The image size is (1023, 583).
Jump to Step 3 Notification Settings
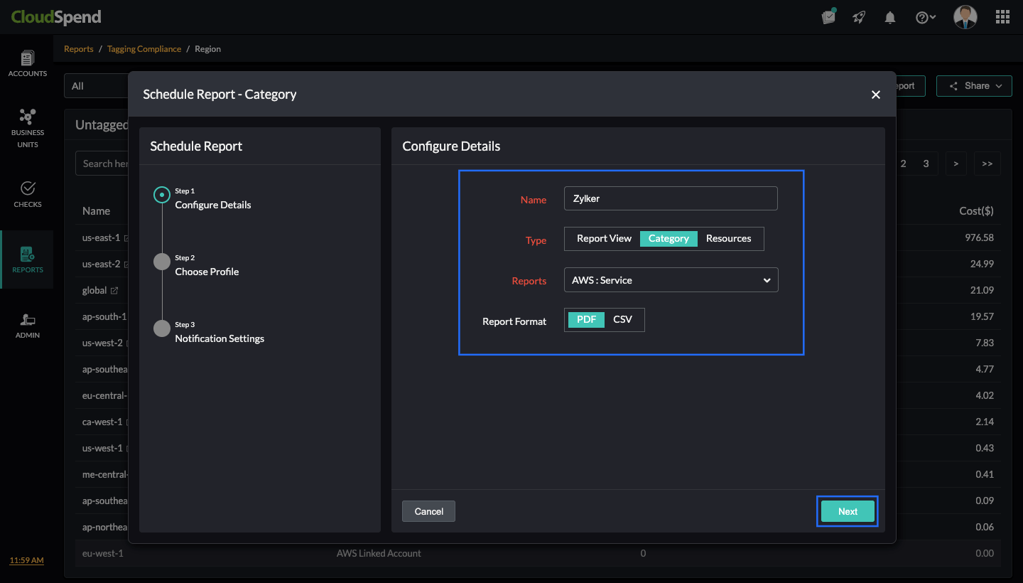pos(219,338)
